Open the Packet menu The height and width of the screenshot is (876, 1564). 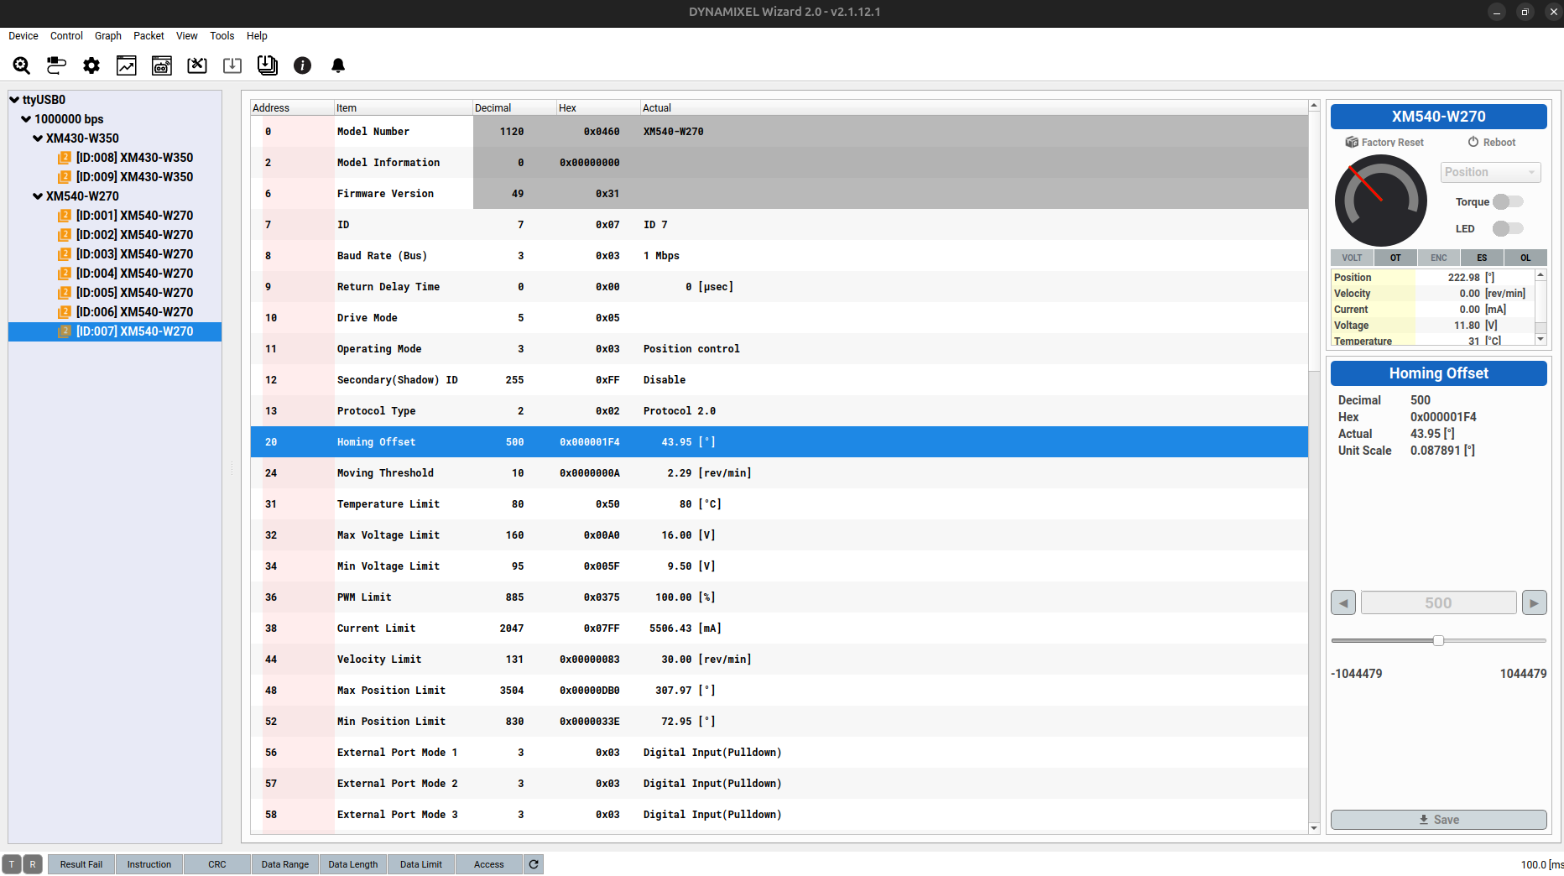[149, 36]
